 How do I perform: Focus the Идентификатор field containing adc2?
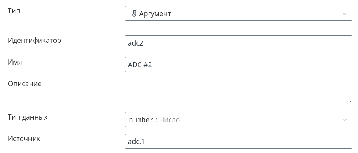point(239,43)
